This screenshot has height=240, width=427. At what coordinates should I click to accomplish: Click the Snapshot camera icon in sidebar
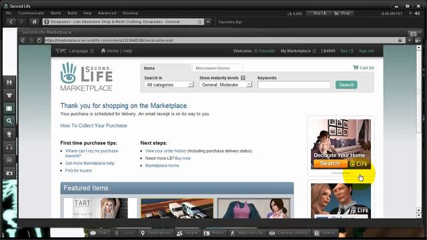click(9, 173)
